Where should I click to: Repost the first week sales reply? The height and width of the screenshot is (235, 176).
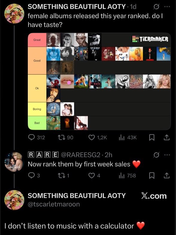63,176
